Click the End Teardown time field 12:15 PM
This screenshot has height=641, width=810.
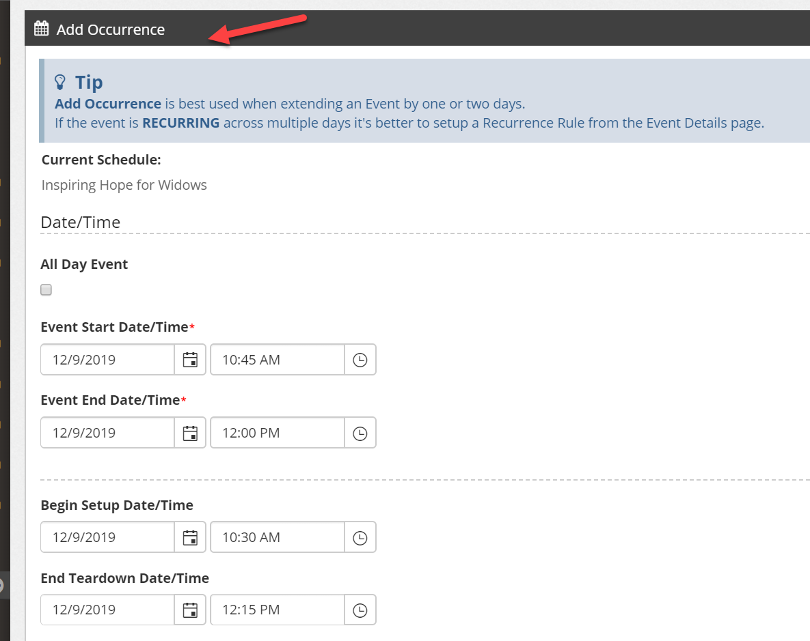278,610
